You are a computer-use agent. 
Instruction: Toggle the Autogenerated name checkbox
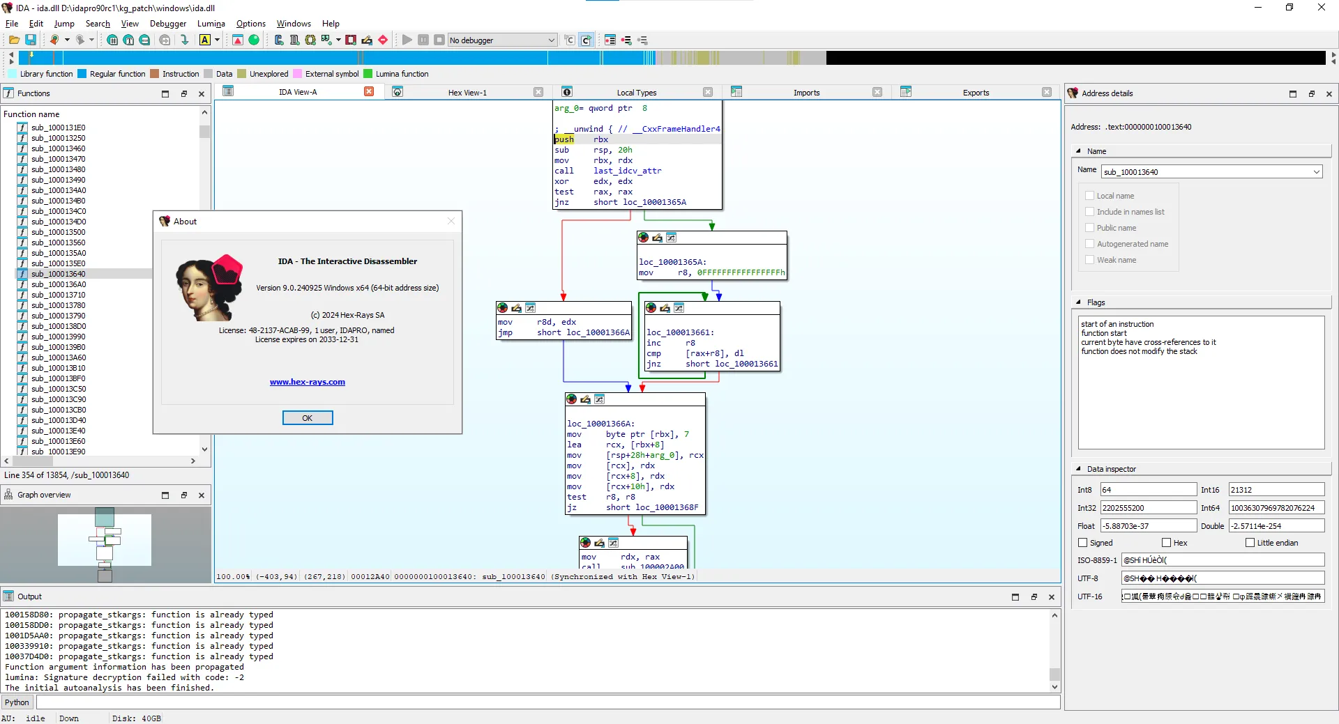tap(1089, 244)
